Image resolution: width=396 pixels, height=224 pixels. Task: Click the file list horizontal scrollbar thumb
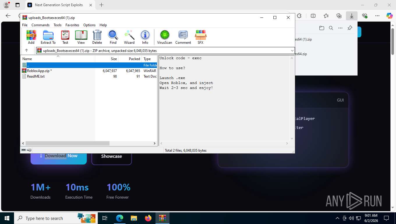[x=67, y=143]
